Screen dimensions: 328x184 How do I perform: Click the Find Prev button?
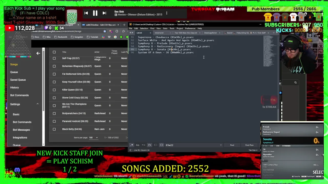pyautogui.click(x=249, y=145)
